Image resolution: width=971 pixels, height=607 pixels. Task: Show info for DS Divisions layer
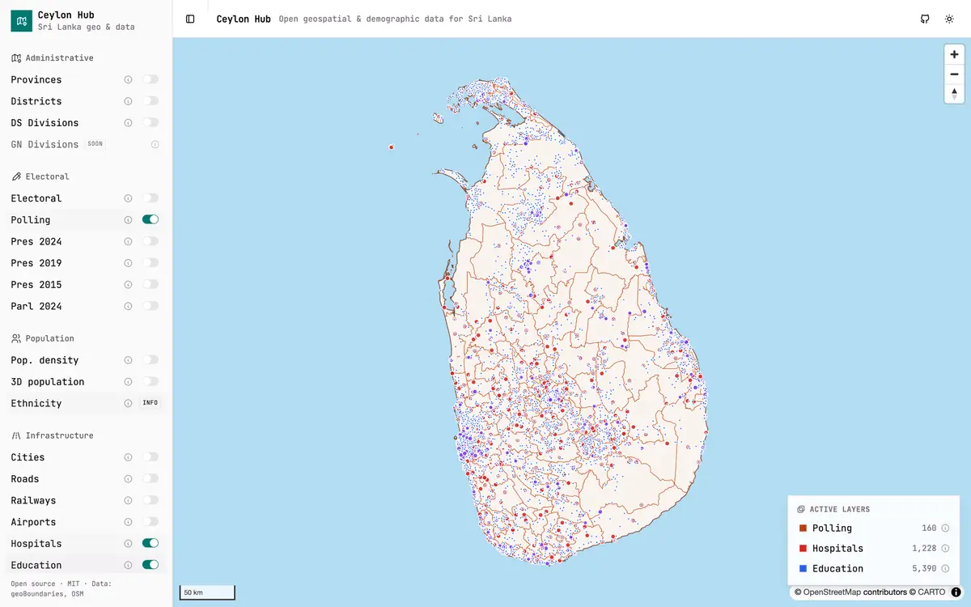click(x=128, y=123)
